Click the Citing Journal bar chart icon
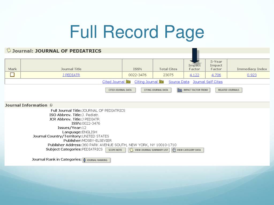 coord(161,82)
